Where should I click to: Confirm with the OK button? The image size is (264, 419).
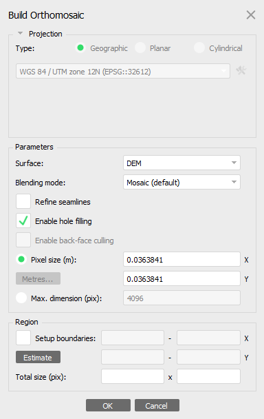click(108, 406)
